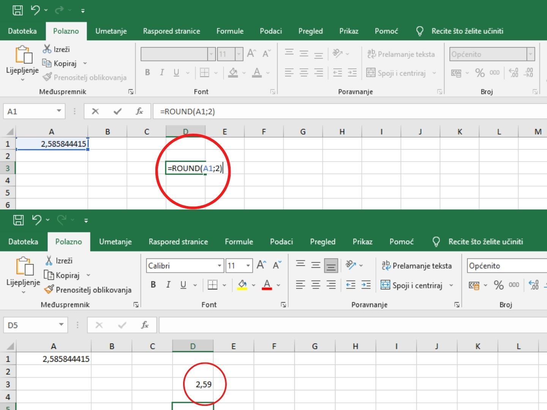
Task: Toggle Bold in lower window
Action: coord(153,285)
